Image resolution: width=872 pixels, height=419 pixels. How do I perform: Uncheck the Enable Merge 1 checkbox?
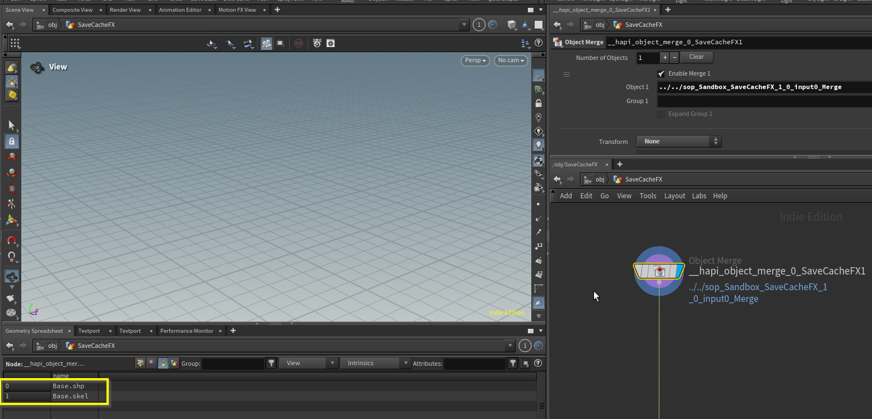[661, 74]
